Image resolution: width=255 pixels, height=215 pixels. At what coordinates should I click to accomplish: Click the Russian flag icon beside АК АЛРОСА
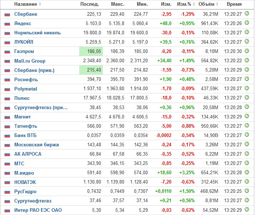tap(7, 155)
